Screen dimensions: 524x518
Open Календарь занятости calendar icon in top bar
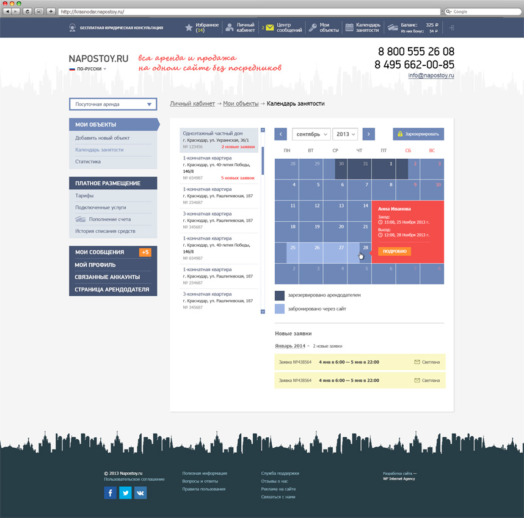click(x=349, y=27)
